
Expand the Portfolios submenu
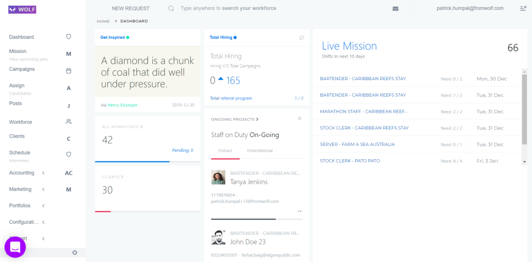(x=43, y=206)
